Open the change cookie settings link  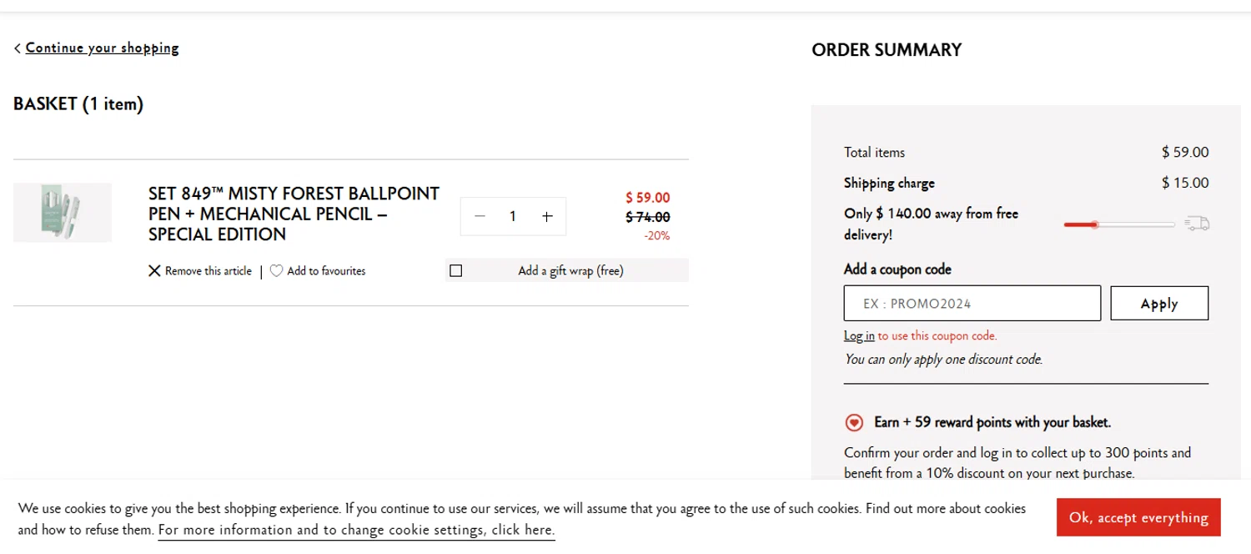click(x=356, y=530)
